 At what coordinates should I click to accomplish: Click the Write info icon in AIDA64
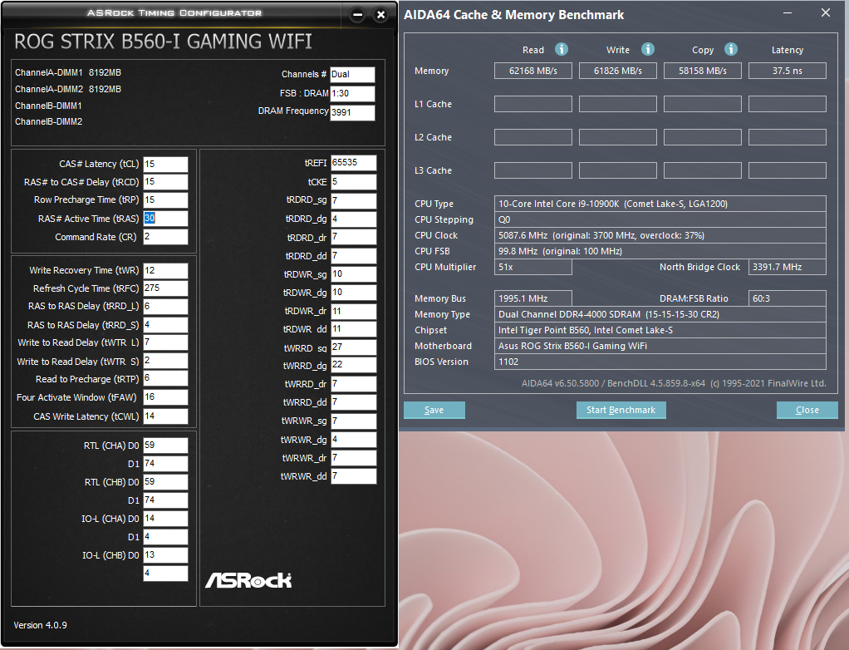[x=648, y=49]
